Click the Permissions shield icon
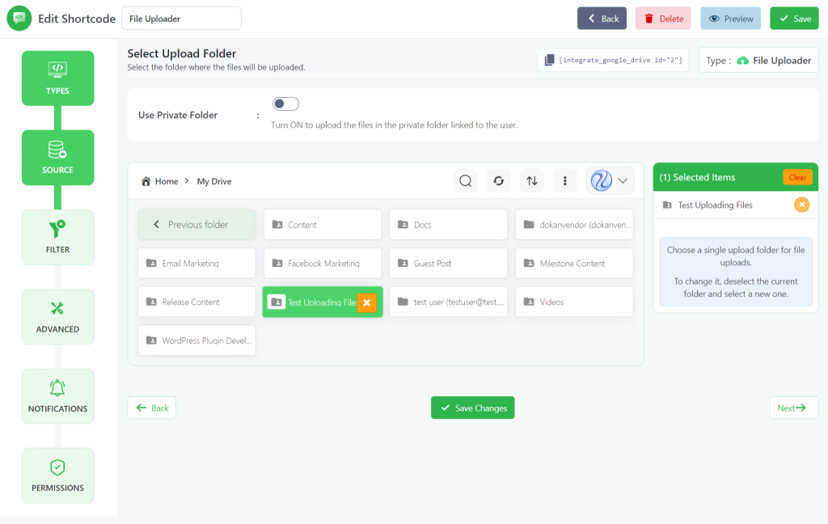 pyautogui.click(x=57, y=467)
